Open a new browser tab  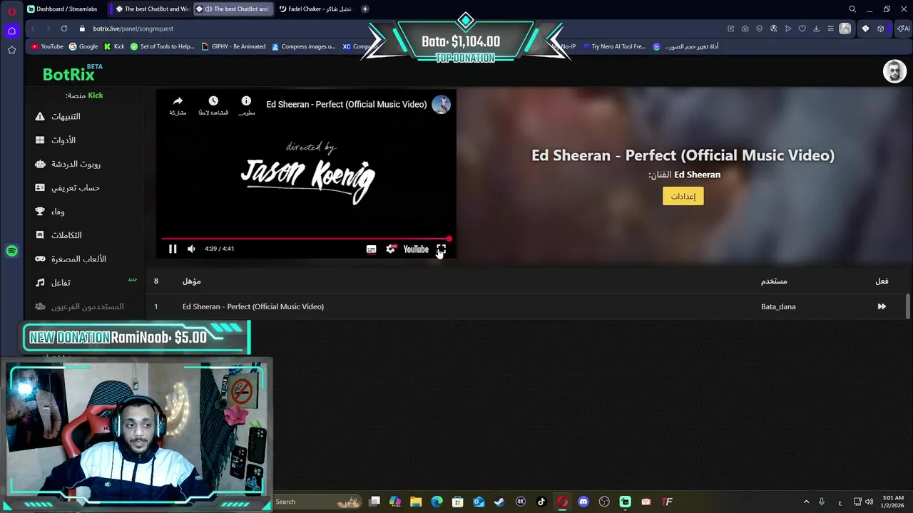pos(365,9)
